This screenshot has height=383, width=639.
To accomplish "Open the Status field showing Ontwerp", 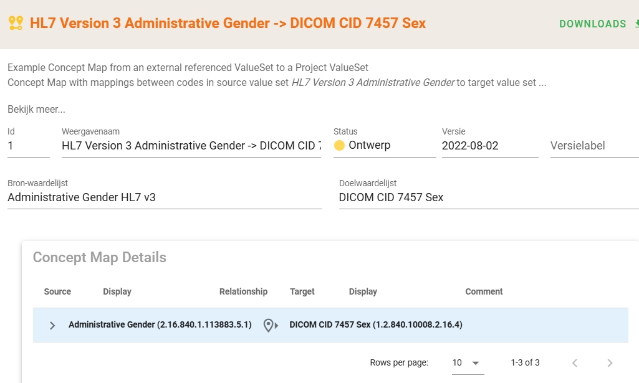I will [384, 146].
